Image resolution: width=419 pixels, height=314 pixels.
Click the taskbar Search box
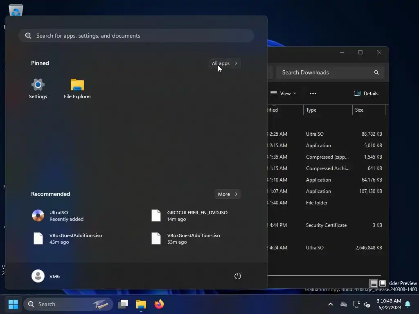(x=68, y=304)
